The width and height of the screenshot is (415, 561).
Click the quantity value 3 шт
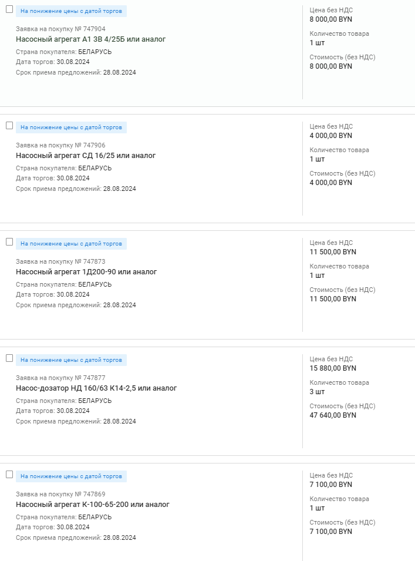317,392
